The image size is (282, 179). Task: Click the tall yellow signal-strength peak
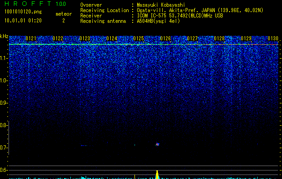[x=157, y=175]
